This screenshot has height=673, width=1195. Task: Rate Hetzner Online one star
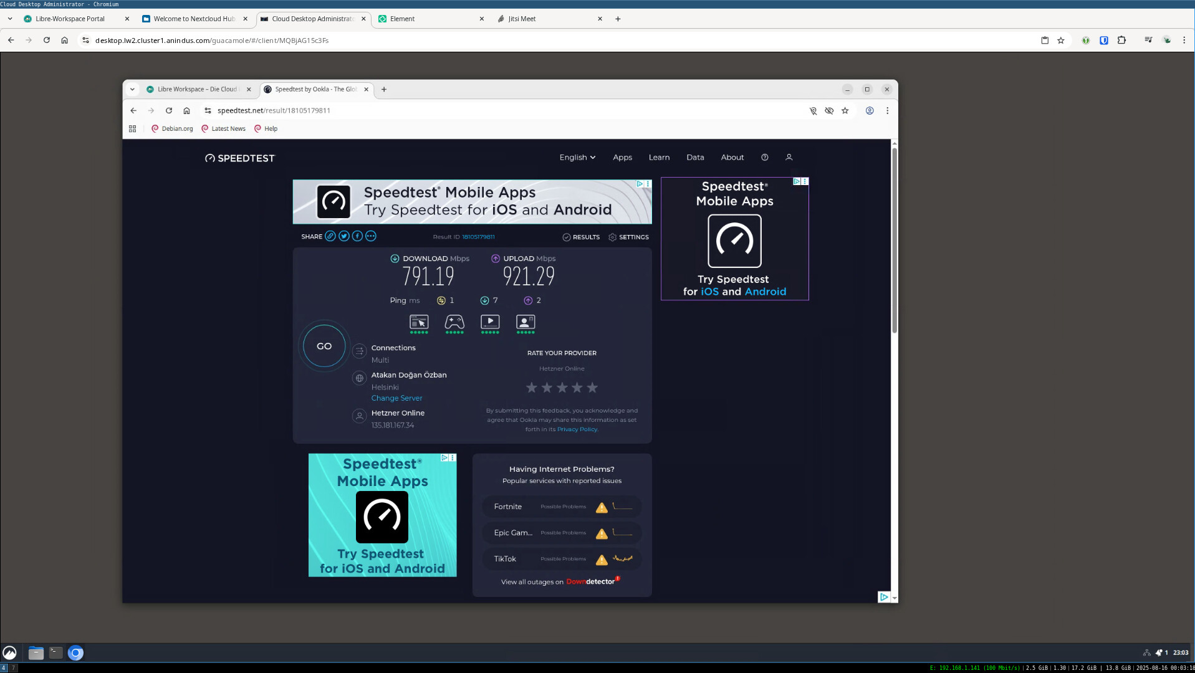pyautogui.click(x=531, y=388)
